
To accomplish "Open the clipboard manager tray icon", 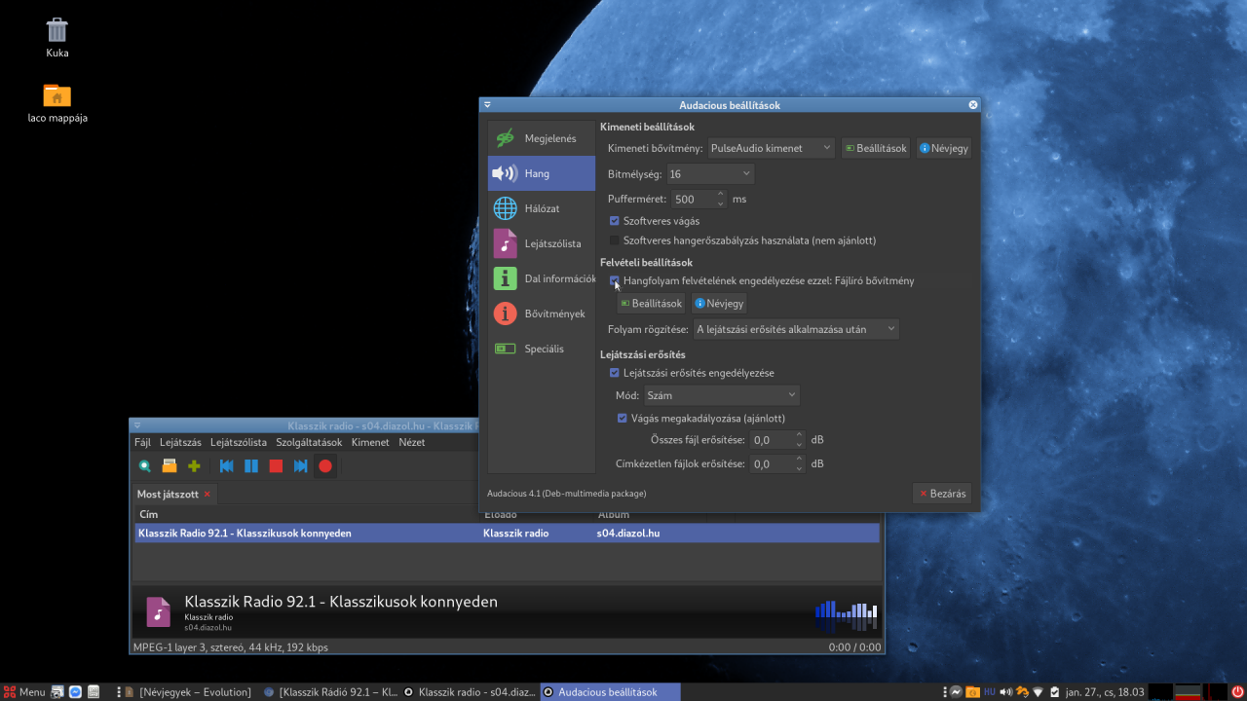I will [1053, 692].
